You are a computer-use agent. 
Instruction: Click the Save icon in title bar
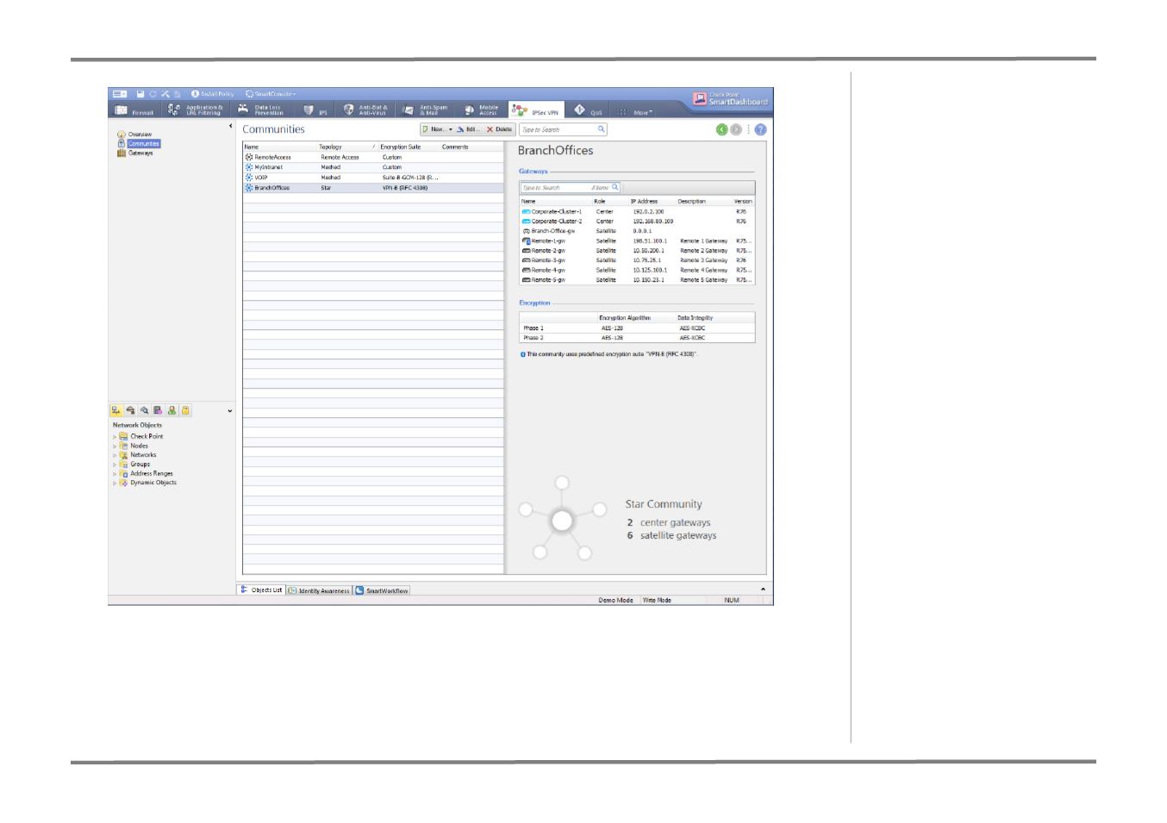[140, 94]
